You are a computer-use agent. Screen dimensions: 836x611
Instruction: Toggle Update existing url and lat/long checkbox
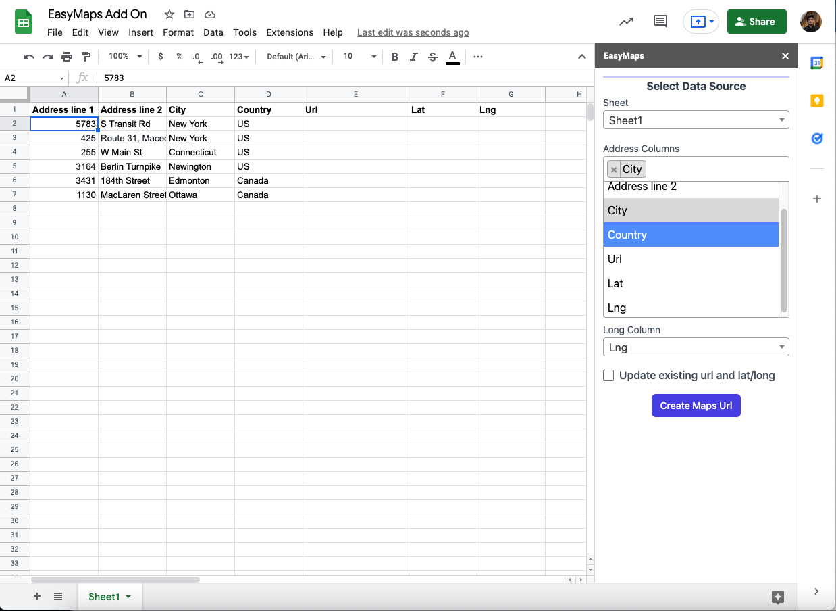(x=608, y=375)
